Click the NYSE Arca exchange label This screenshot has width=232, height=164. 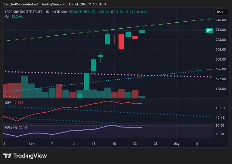[x=60, y=12]
